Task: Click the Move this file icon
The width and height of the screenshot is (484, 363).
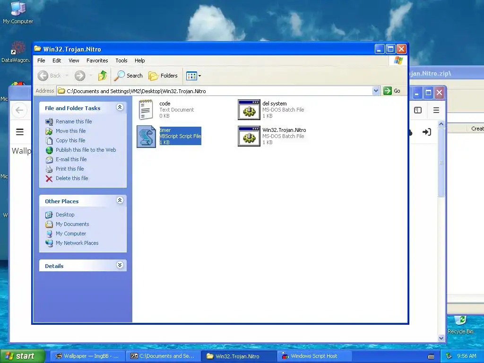Action: click(49, 131)
